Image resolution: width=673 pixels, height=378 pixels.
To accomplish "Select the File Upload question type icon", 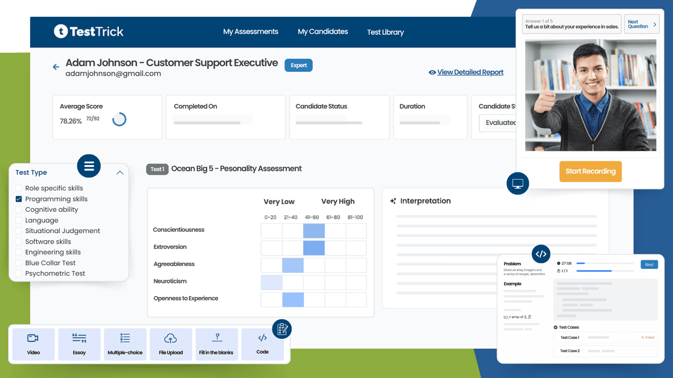I will click(170, 344).
